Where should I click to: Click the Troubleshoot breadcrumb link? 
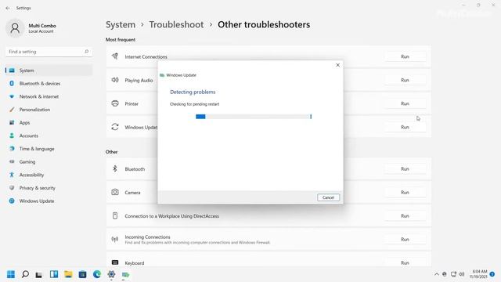(176, 24)
